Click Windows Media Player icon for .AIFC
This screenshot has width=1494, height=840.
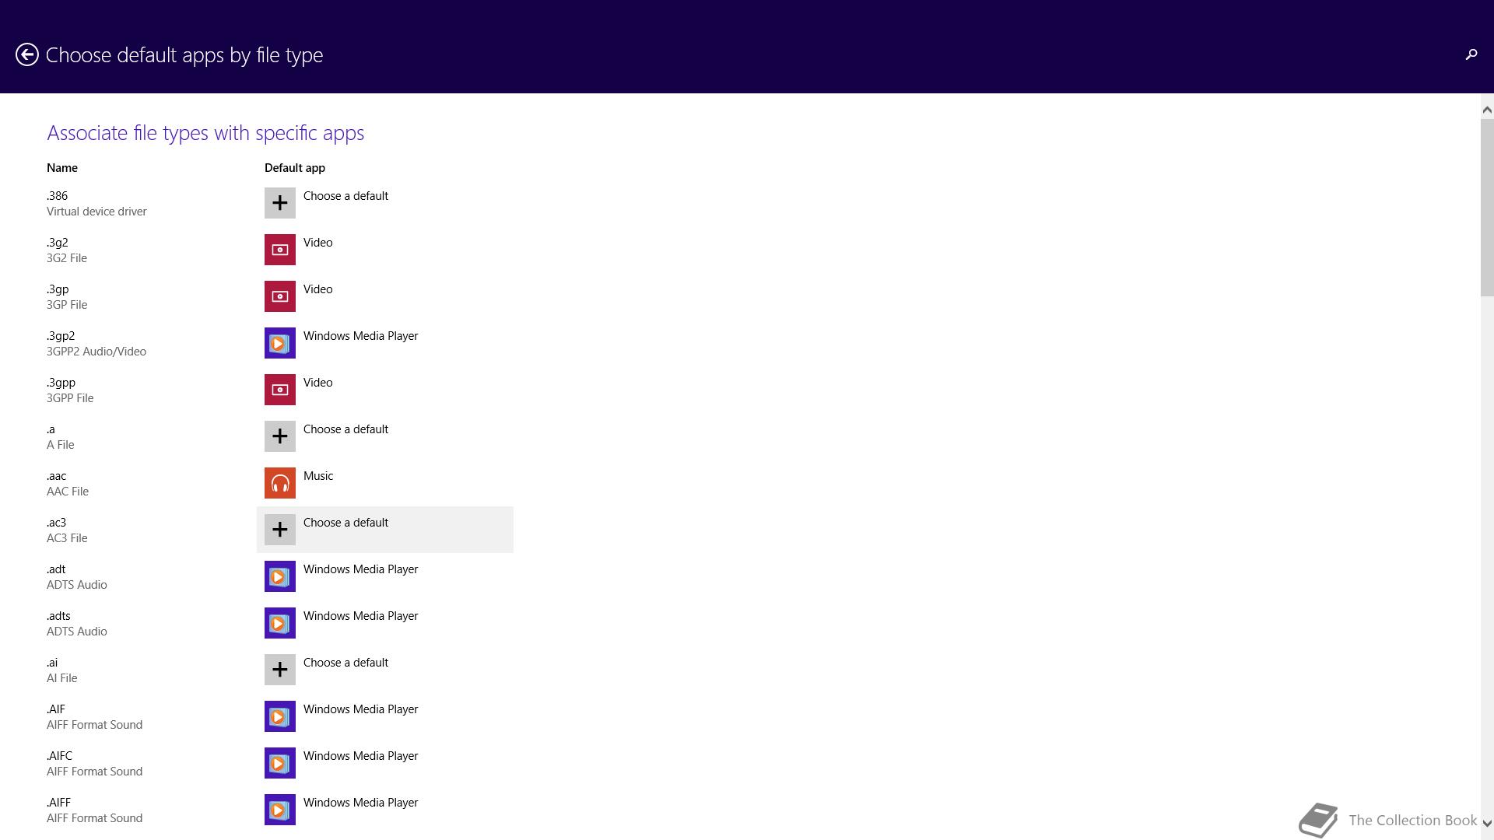coord(280,763)
